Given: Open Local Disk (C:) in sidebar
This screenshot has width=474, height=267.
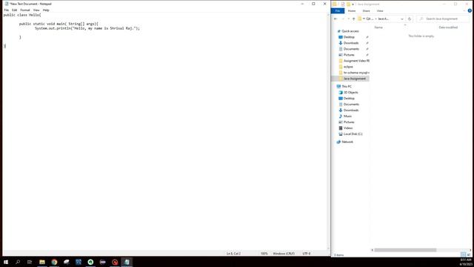Looking at the screenshot, I should coord(353,133).
